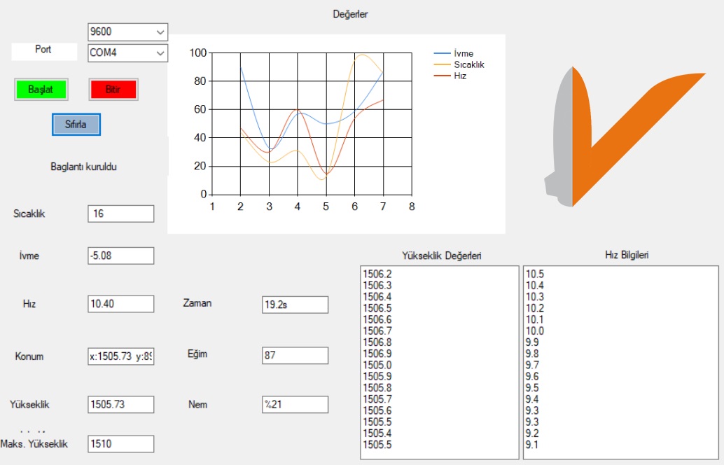Select the İvme field showing -5.08
Image resolution: width=724 pixels, height=465 pixels.
(120, 256)
